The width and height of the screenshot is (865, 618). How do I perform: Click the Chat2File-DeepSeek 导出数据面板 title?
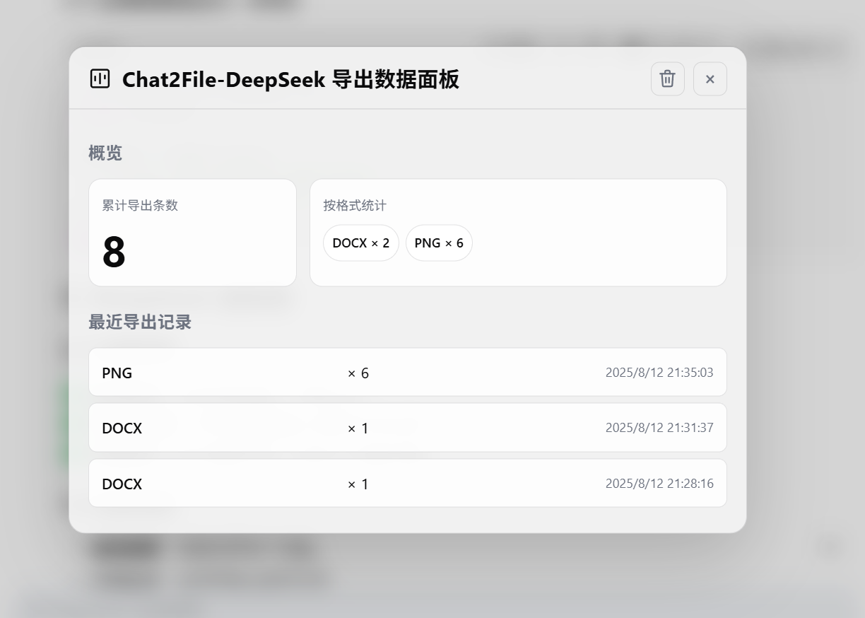click(x=290, y=79)
